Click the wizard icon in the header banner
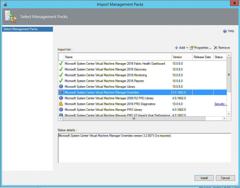 click(10, 17)
